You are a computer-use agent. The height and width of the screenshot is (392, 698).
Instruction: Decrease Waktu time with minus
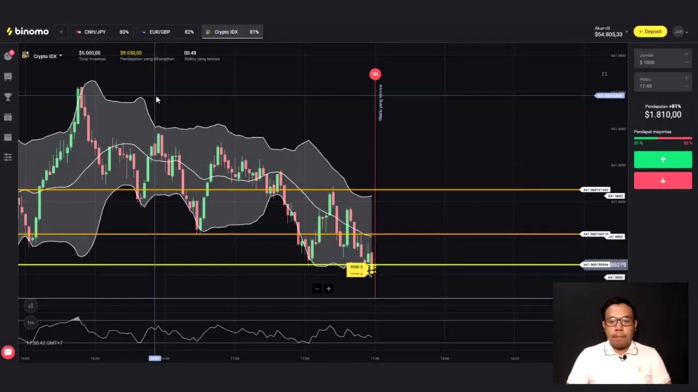tap(687, 87)
